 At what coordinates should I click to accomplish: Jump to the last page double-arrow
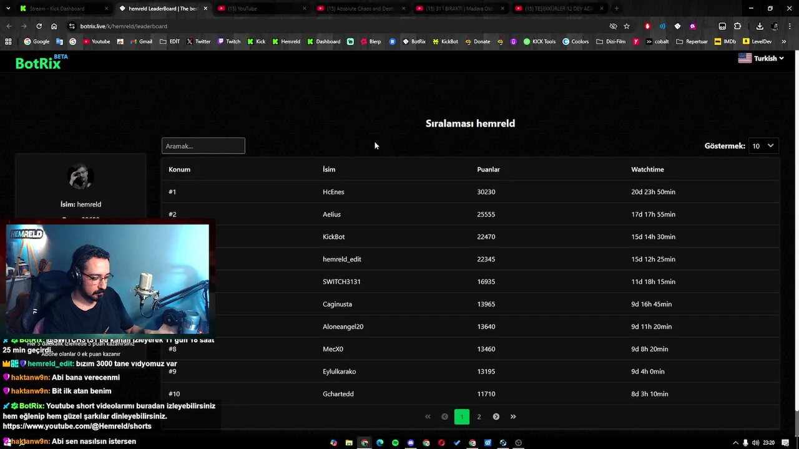(513, 417)
